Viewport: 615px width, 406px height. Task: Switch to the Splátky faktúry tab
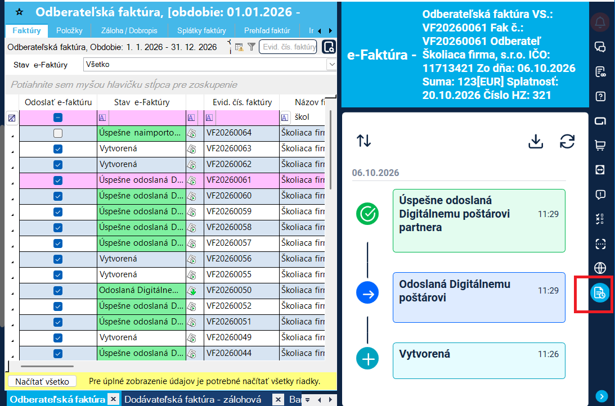(x=201, y=30)
